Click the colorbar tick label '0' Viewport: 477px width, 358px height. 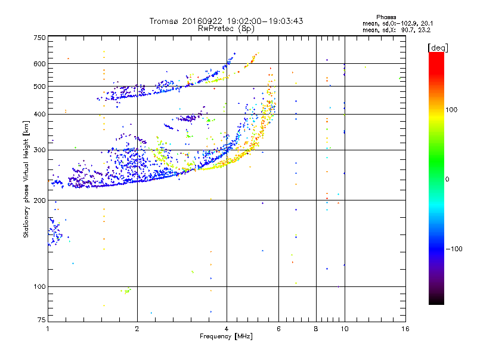[x=447, y=180]
